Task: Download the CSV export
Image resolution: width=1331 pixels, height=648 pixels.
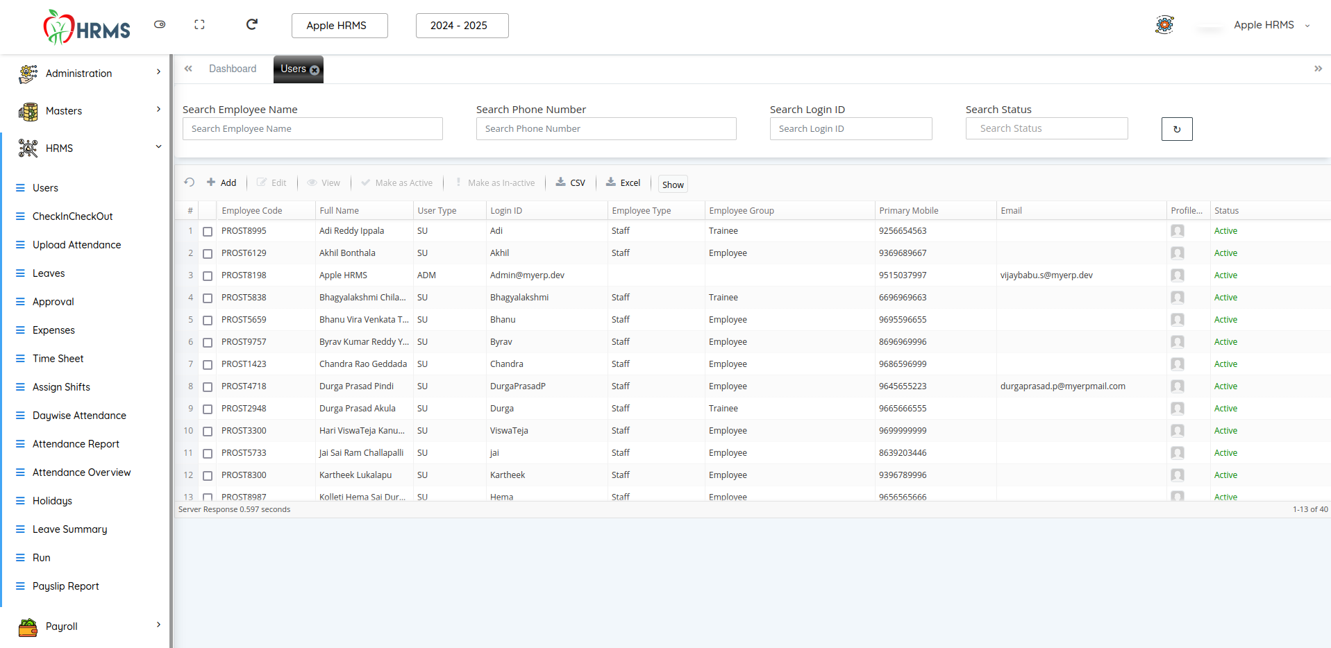Action: [571, 183]
